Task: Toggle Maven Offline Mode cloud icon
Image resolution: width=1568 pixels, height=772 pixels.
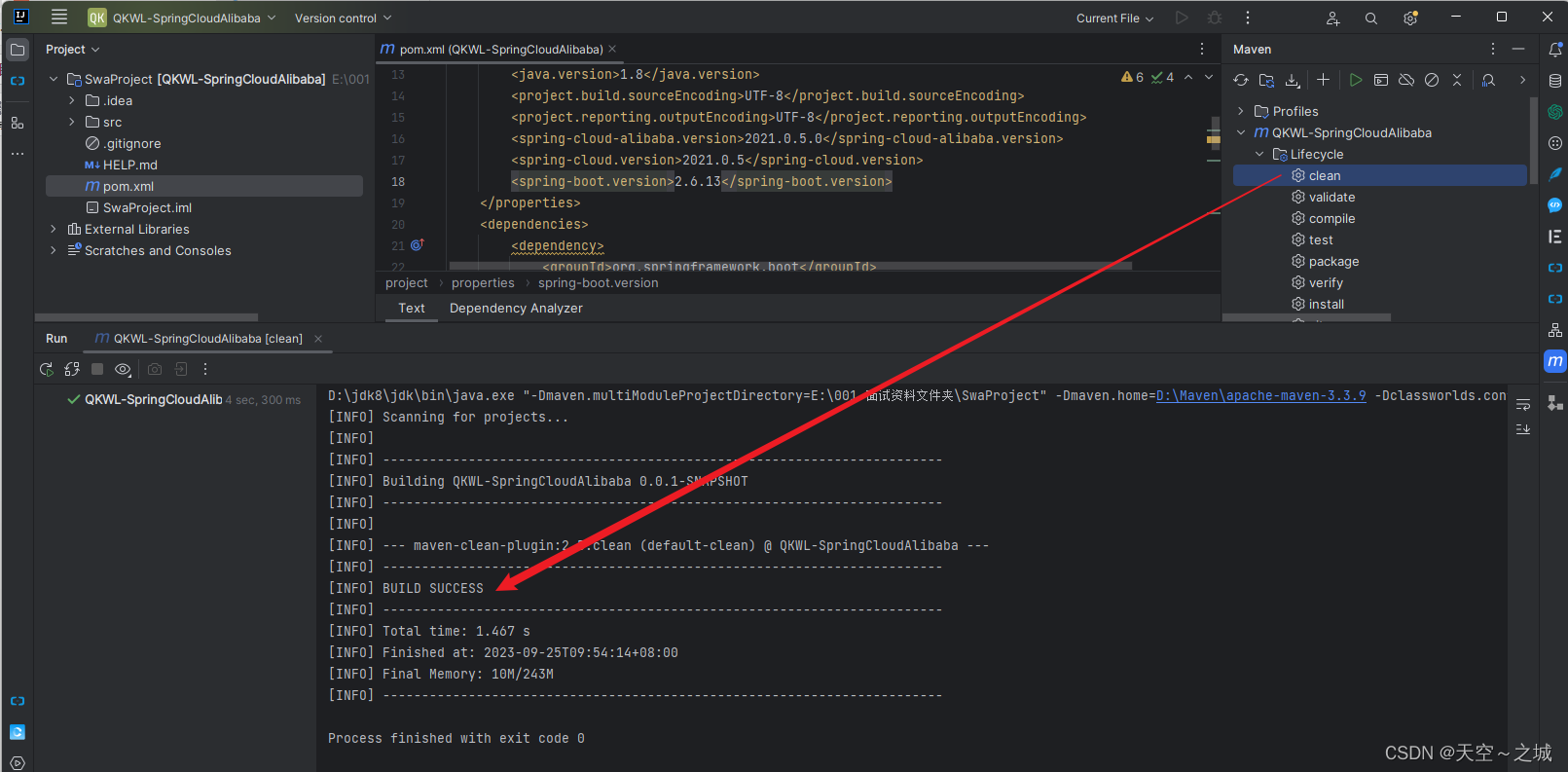Action: pyautogui.click(x=1406, y=80)
